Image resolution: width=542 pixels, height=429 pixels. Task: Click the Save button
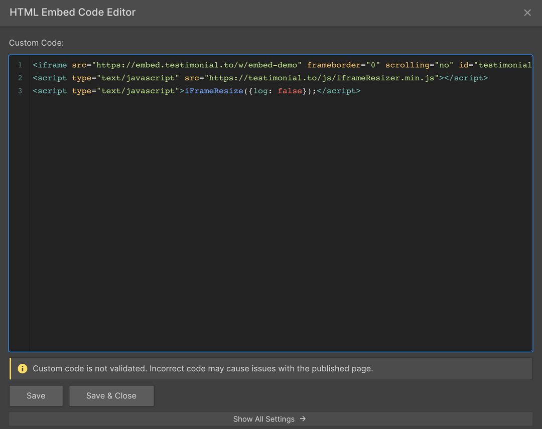[x=36, y=396]
